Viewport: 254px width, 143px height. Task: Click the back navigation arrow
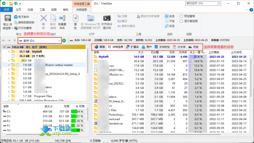click(x=4, y=41)
